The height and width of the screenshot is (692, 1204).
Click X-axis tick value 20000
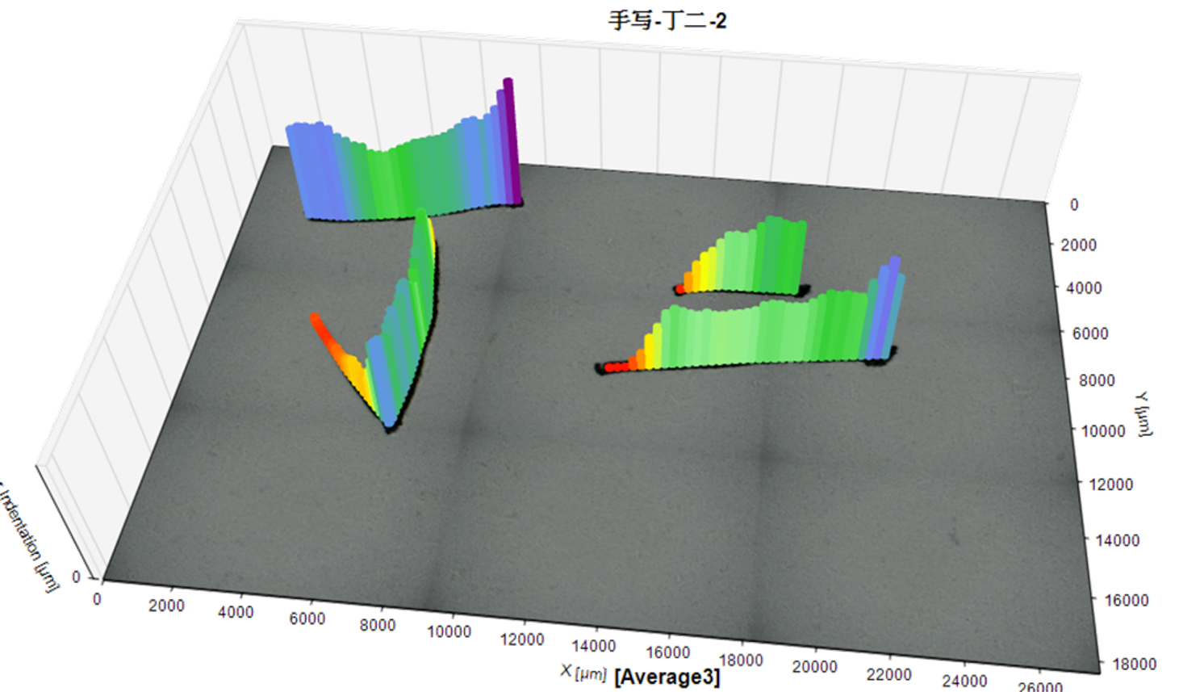click(x=814, y=666)
